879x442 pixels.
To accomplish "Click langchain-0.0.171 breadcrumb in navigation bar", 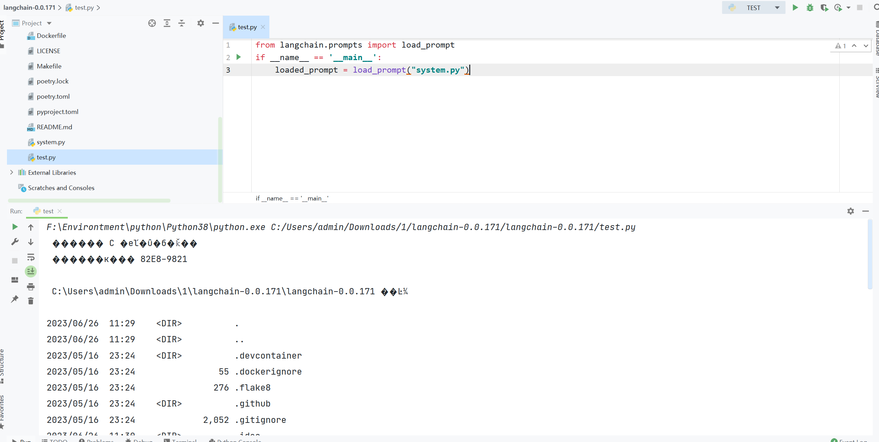I will 29,8.
